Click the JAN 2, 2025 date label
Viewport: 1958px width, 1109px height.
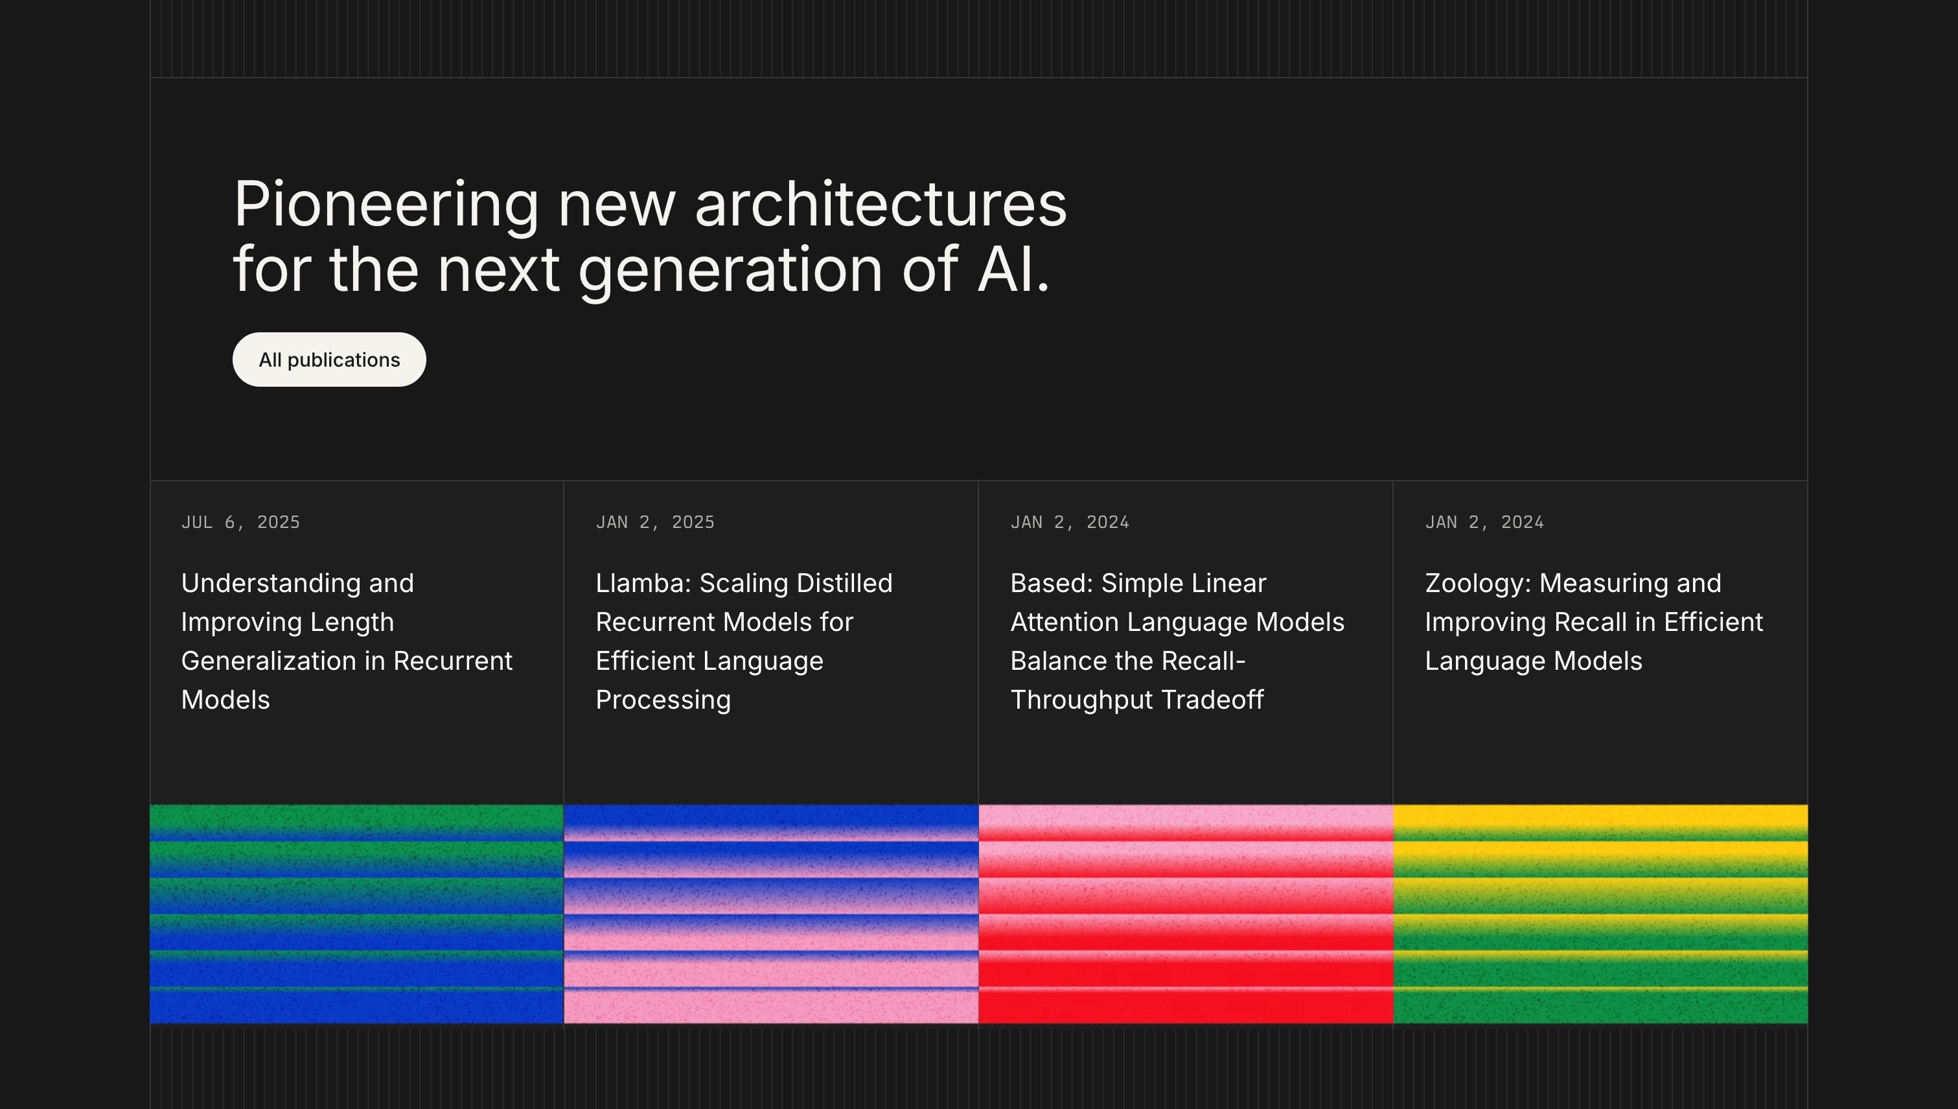(654, 523)
